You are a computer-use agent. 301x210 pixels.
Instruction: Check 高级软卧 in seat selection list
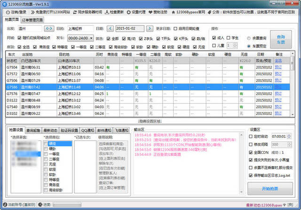coord(46,190)
